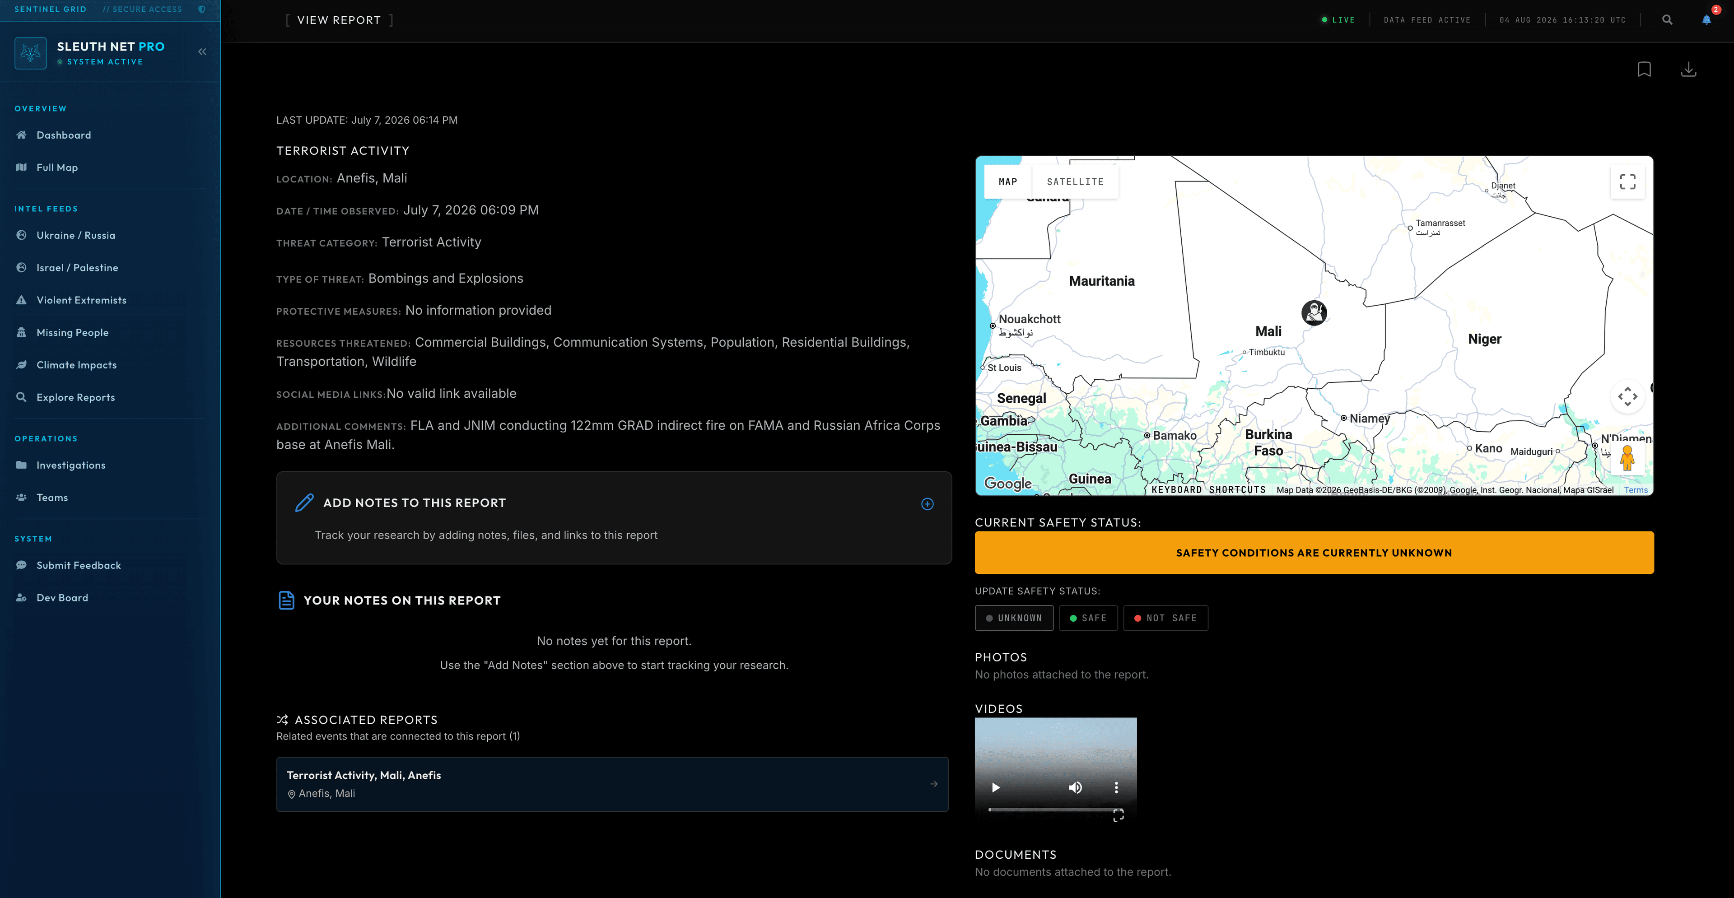Download this report
The image size is (1734, 898).
click(x=1689, y=70)
